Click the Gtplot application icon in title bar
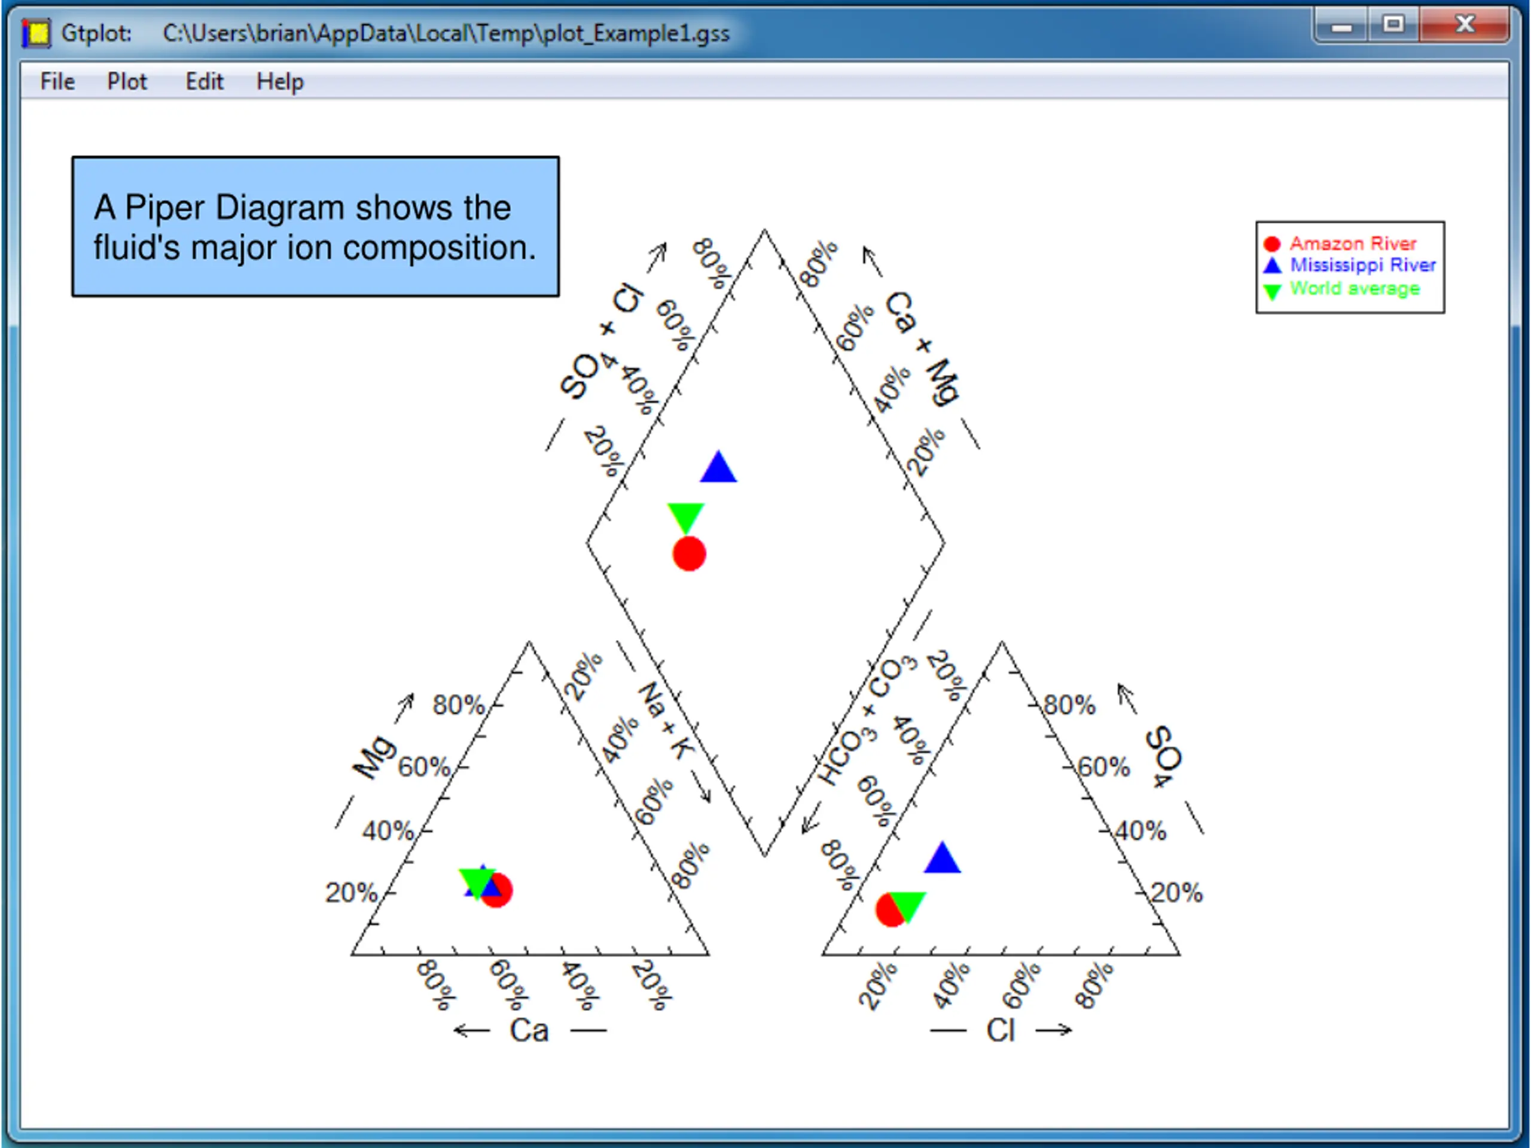Image resolution: width=1531 pixels, height=1148 pixels. (36, 32)
